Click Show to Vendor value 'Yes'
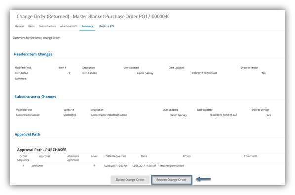 (269, 115)
